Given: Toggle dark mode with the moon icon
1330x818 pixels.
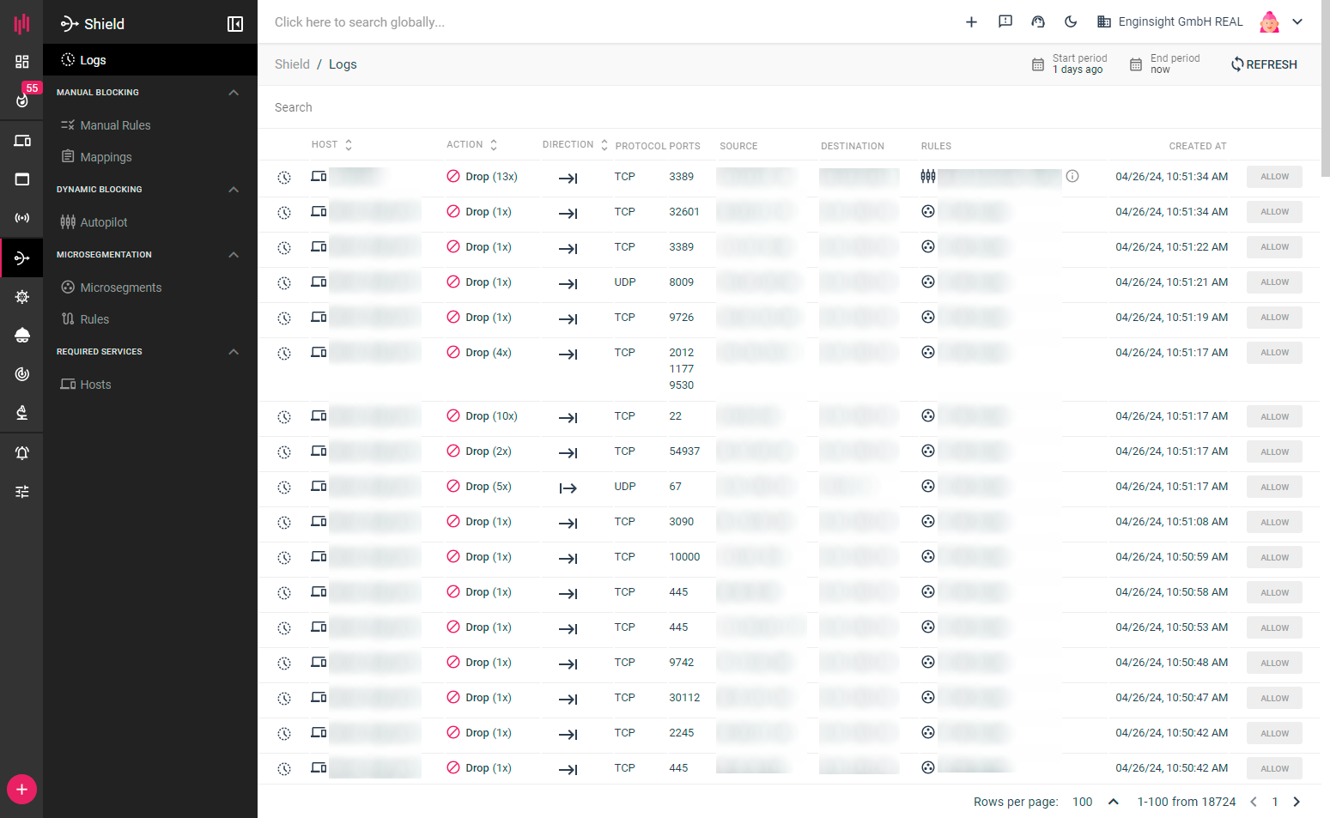Looking at the screenshot, I should [x=1071, y=22].
